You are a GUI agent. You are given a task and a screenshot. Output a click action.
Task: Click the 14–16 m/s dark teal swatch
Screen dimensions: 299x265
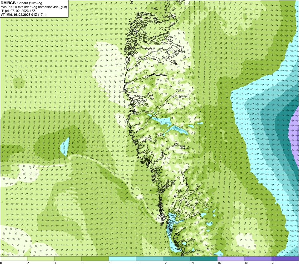click(x=204, y=259)
